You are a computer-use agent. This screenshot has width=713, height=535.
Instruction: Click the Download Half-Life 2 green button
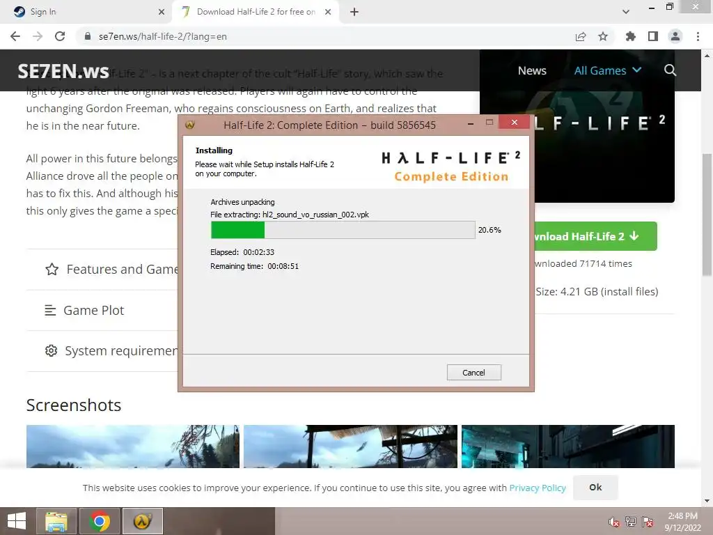pyautogui.click(x=596, y=236)
